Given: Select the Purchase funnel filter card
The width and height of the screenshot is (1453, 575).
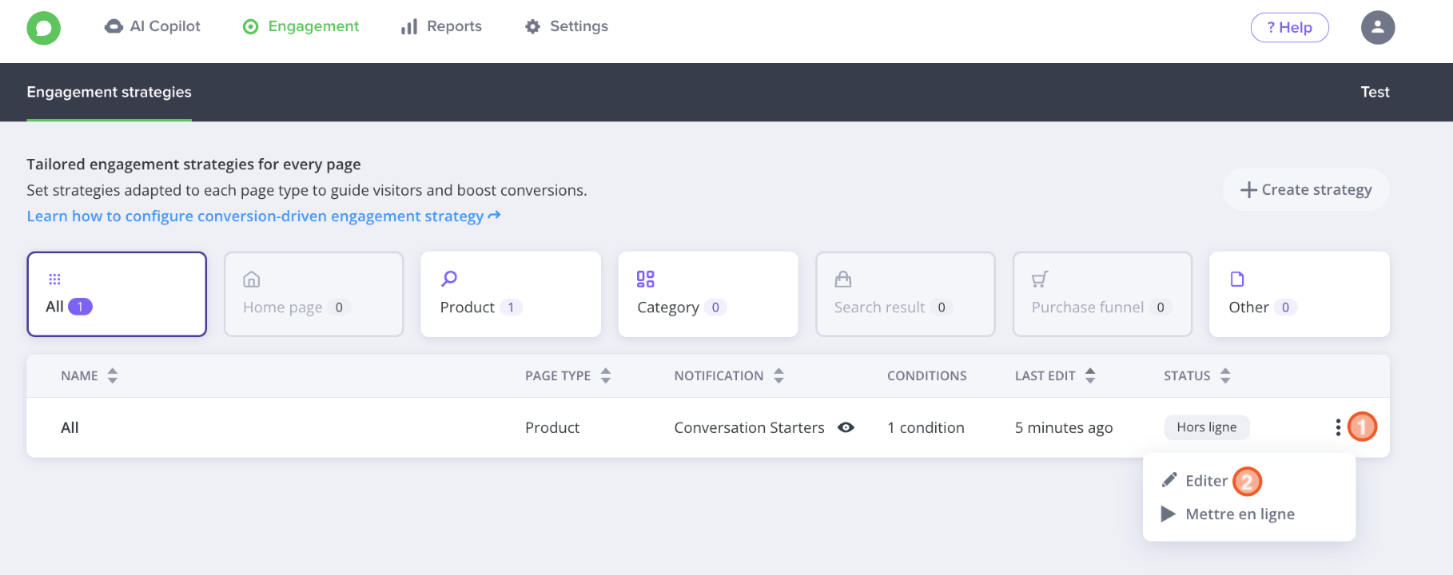Looking at the screenshot, I should click(1101, 294).
